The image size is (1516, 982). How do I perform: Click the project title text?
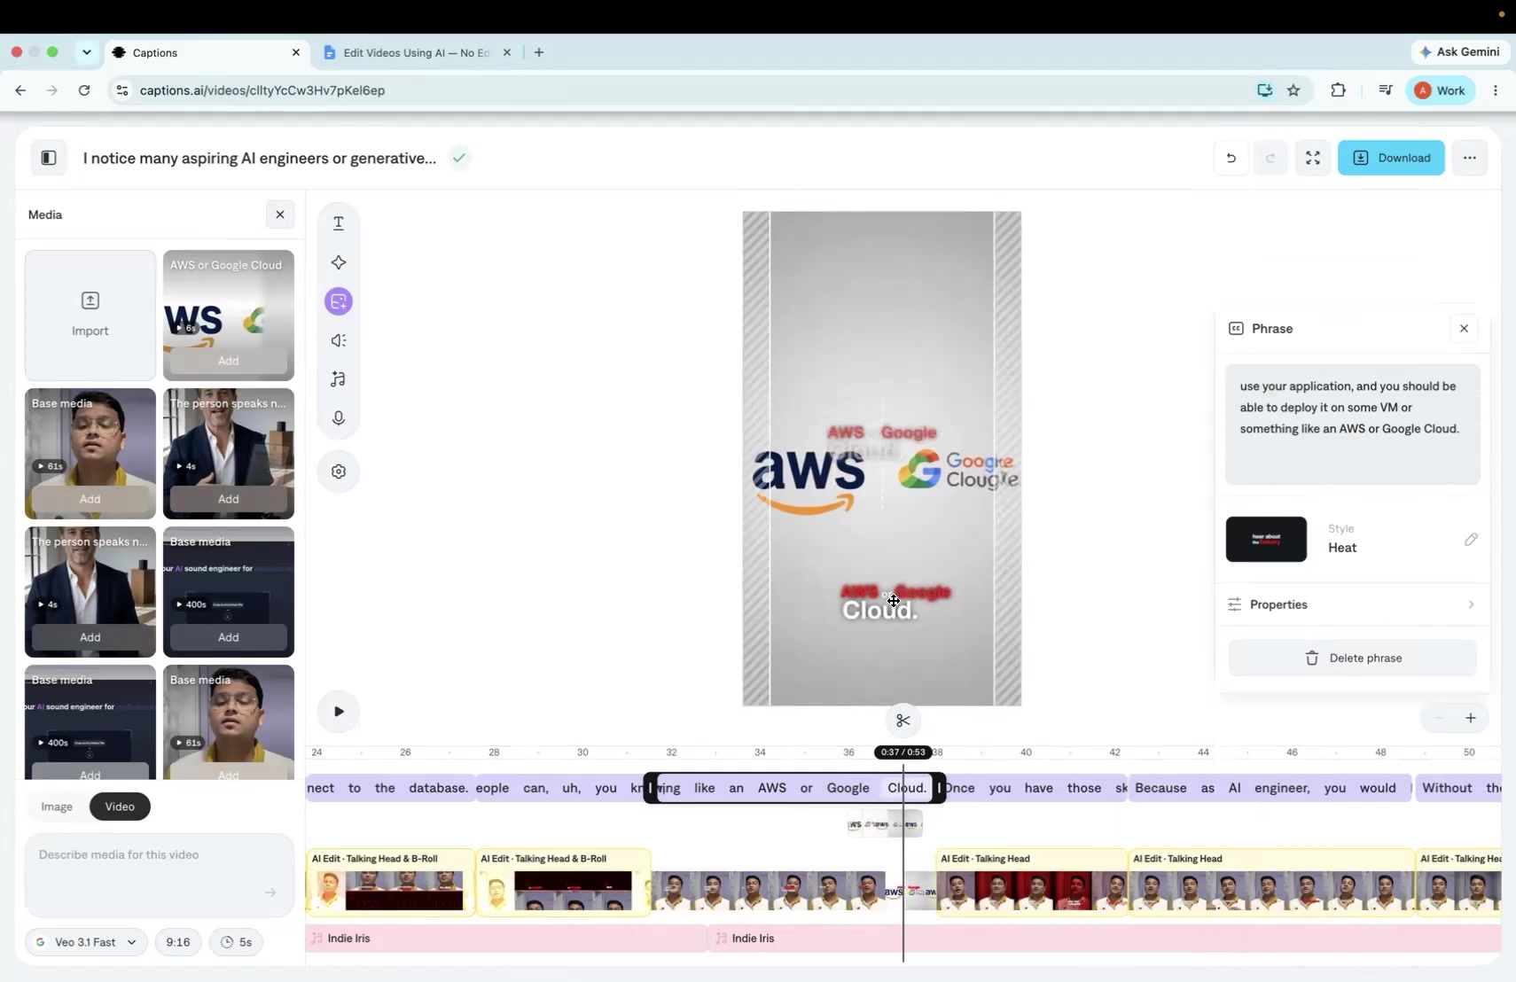point(260,158)
